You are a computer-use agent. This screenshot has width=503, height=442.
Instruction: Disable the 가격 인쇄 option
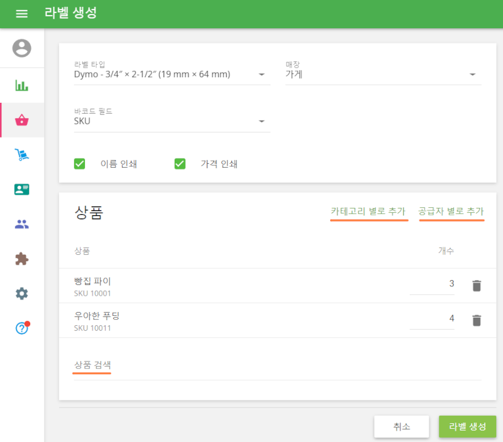coord(180,163)
